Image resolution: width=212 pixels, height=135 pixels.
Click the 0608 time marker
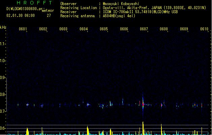click(x=164, y=29)
